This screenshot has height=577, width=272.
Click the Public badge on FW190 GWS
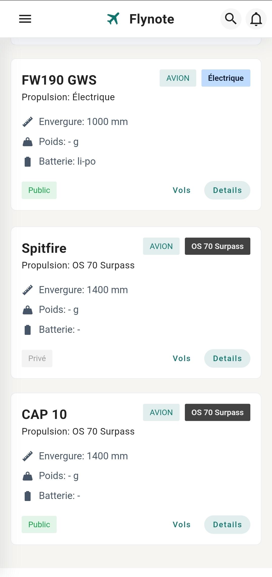39,190
